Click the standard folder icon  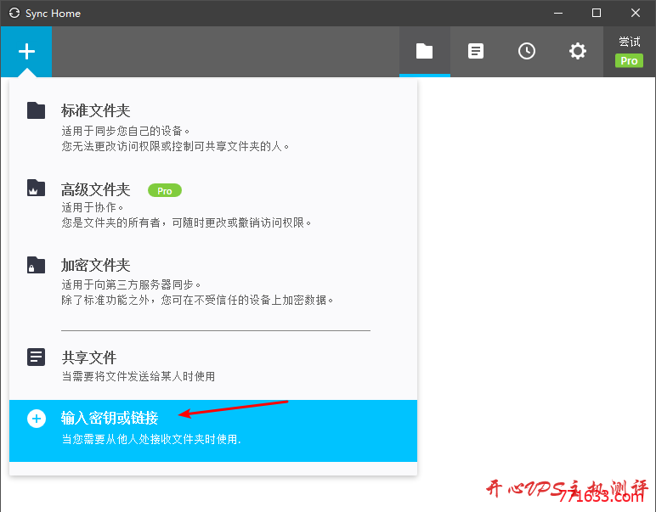pyautogui.click(x=36, y=110)
